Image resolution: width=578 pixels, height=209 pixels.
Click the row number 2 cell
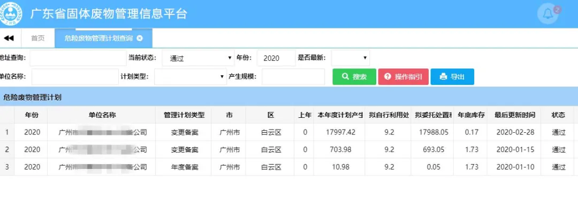(x=7, y=149)
